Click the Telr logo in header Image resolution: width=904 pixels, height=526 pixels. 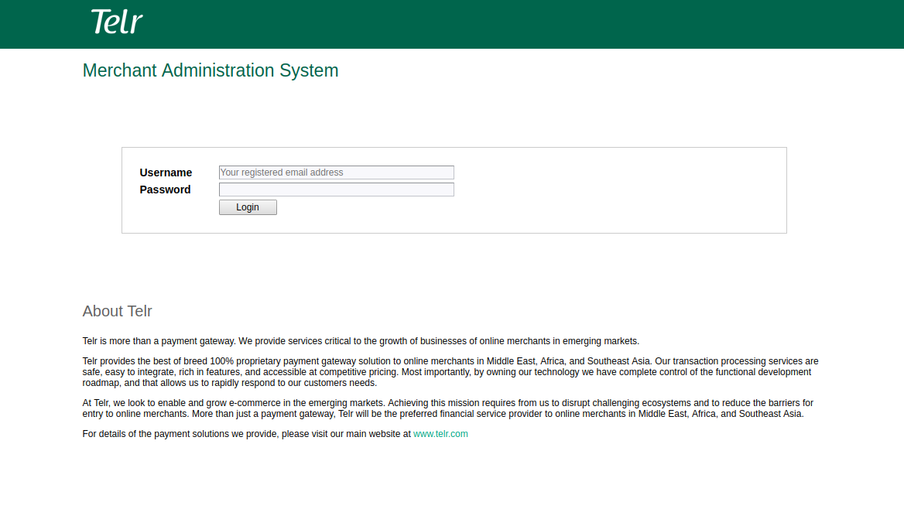116,22
